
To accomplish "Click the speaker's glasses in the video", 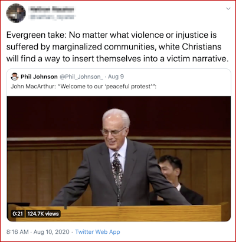I will 113,132.
